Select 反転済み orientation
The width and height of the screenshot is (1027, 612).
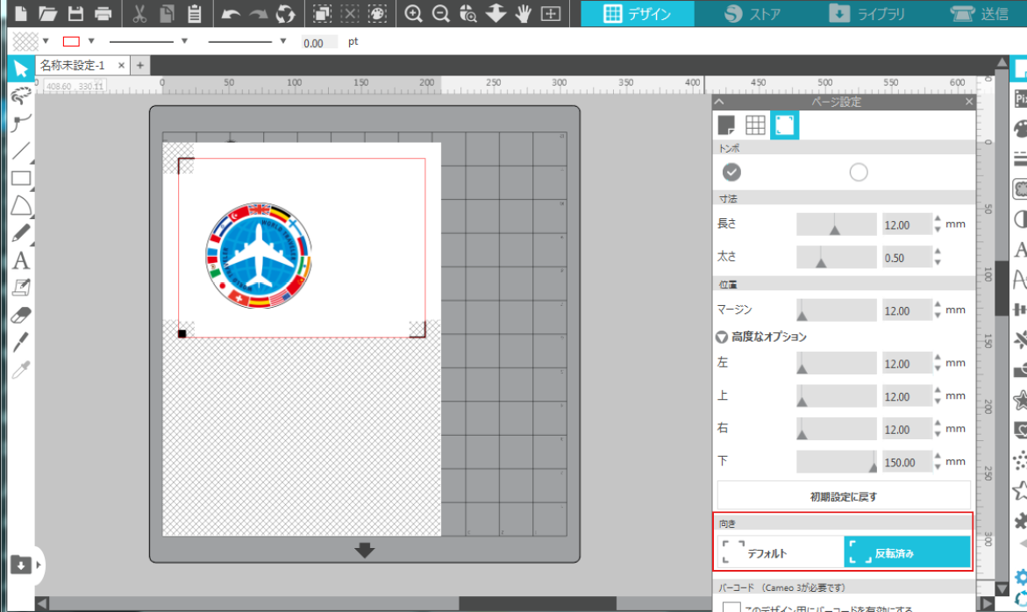tap(908, 552)
